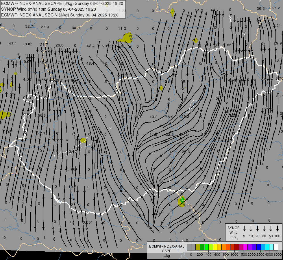
Task: Click the 14.2 value on the map
Action: point(153,134)
